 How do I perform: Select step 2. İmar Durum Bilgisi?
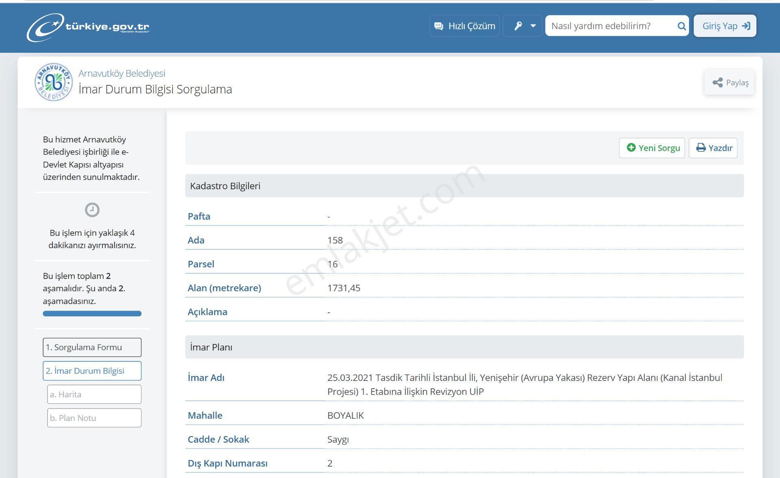click(x=92, y=371)
